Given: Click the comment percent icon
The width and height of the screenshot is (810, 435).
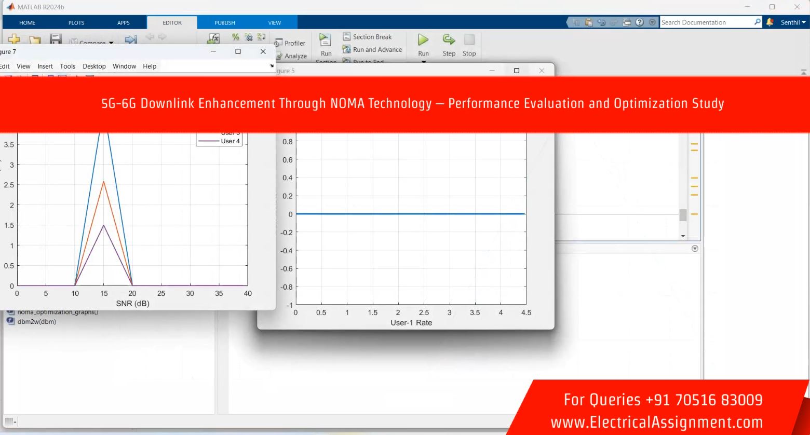Looking at the screenshot, I should (235, 37).
